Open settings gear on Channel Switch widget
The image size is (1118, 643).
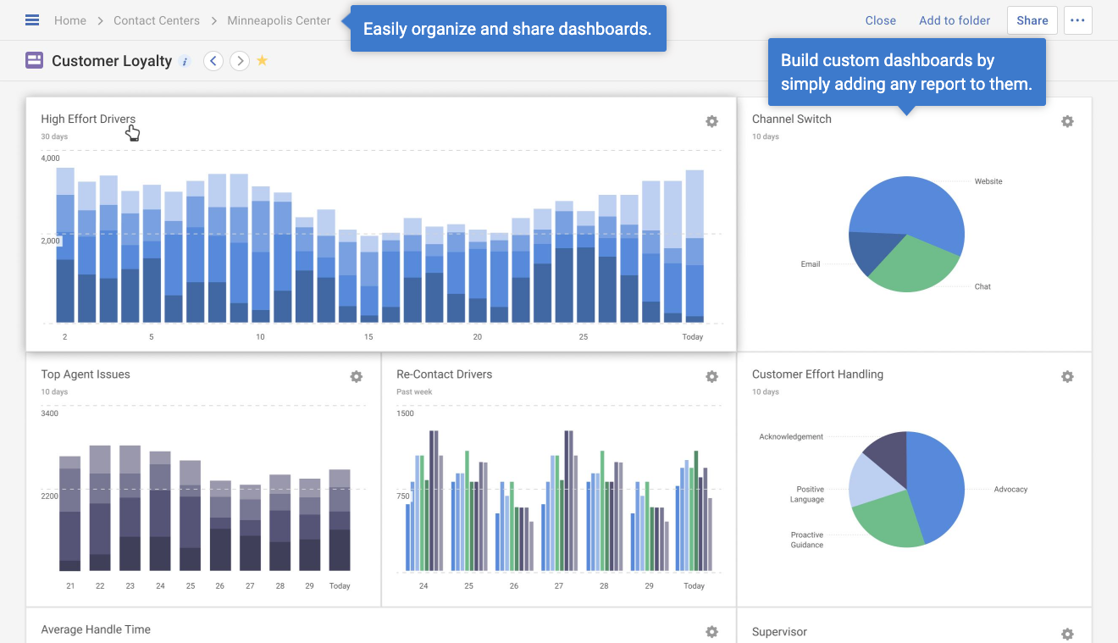coord(1068,121)
